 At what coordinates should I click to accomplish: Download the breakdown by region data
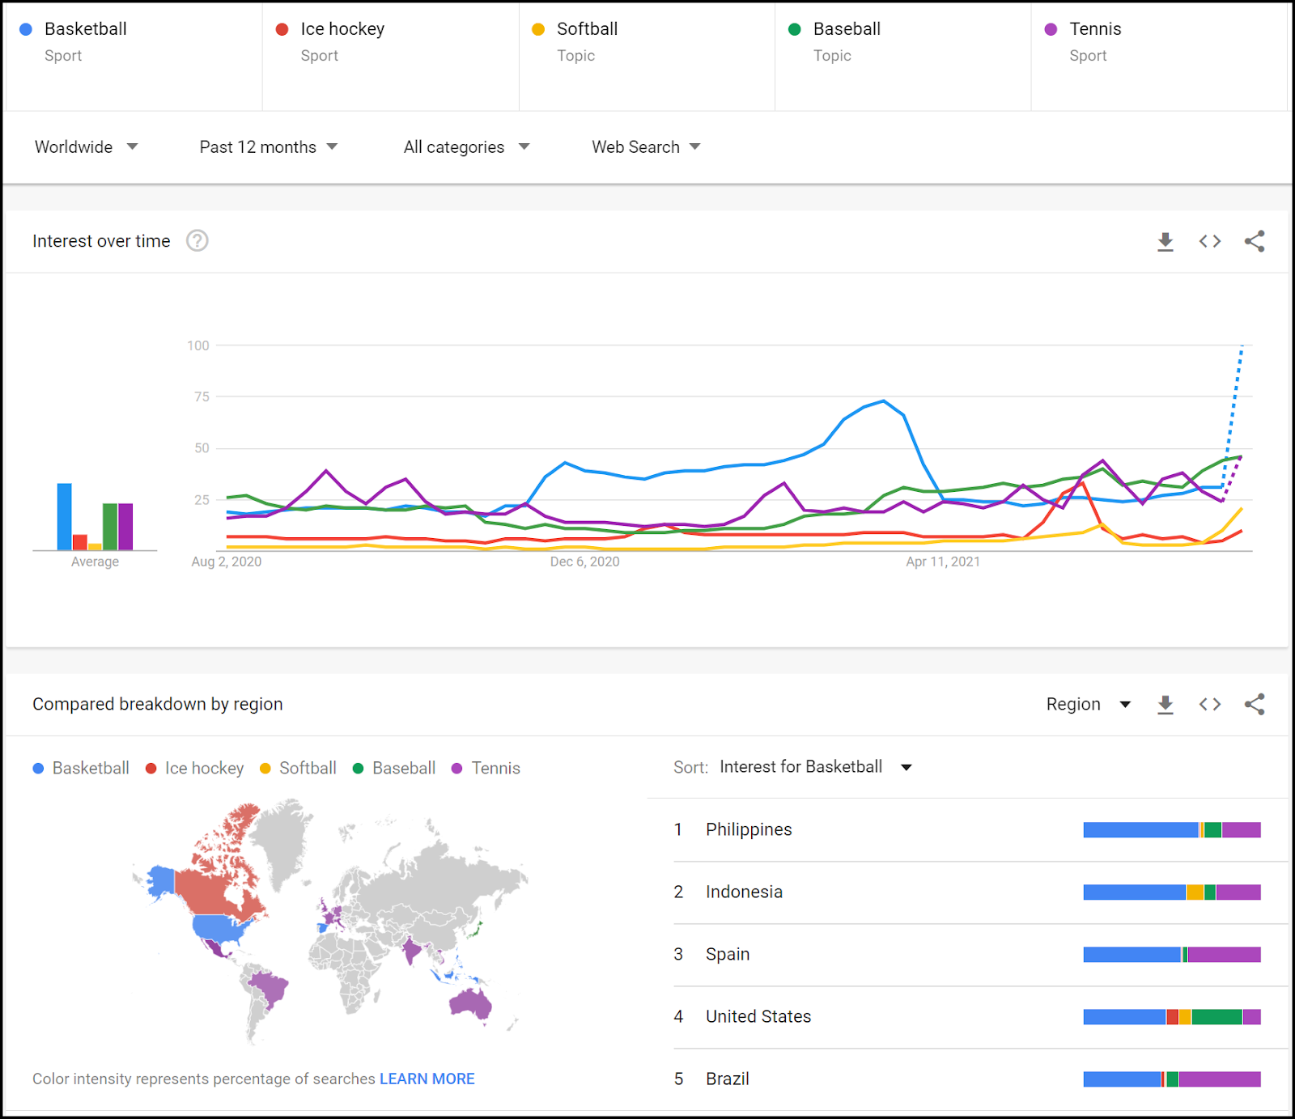pyautogui.click(x=1165, y=704)
